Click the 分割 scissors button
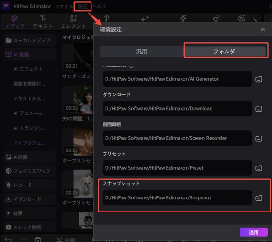 pyautogui.click(x=66, y=240)
